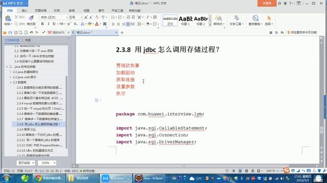Click the save disk icon in quick toolbar
Viewport: 327px width, 183px height.
point(10,33)
